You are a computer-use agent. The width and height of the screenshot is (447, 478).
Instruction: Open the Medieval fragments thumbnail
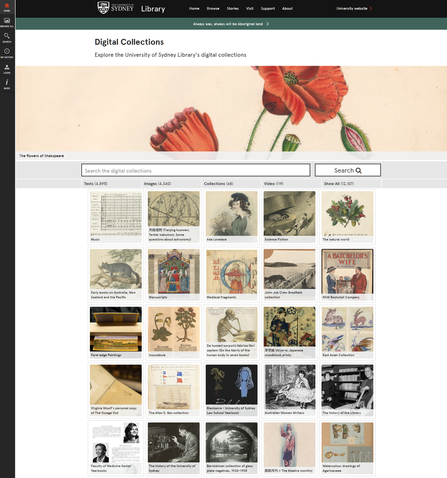tap(232, 275)
